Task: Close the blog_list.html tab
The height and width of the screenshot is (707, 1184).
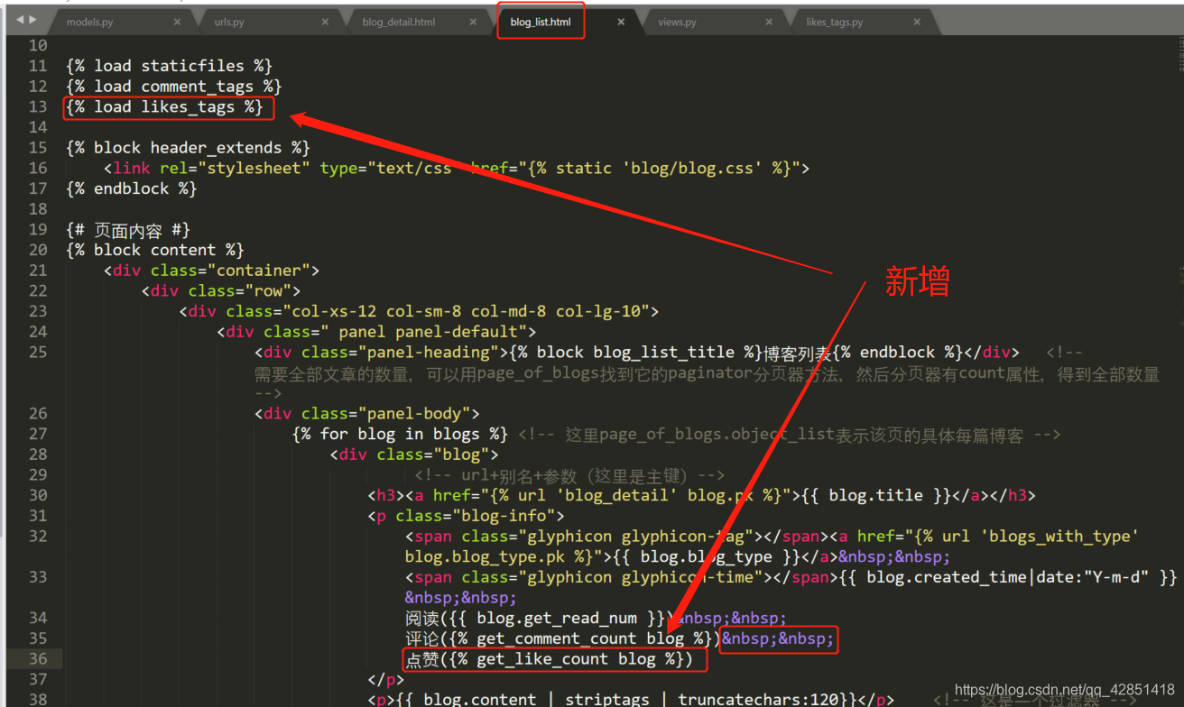Action: click(621, 22)
